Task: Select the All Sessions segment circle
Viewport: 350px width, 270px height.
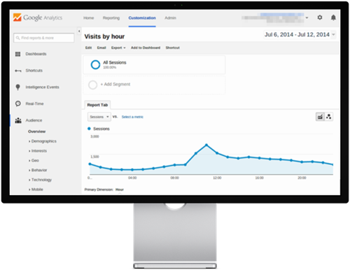Action: [95, 64]
